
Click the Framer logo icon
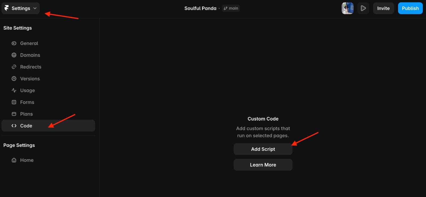7,8
